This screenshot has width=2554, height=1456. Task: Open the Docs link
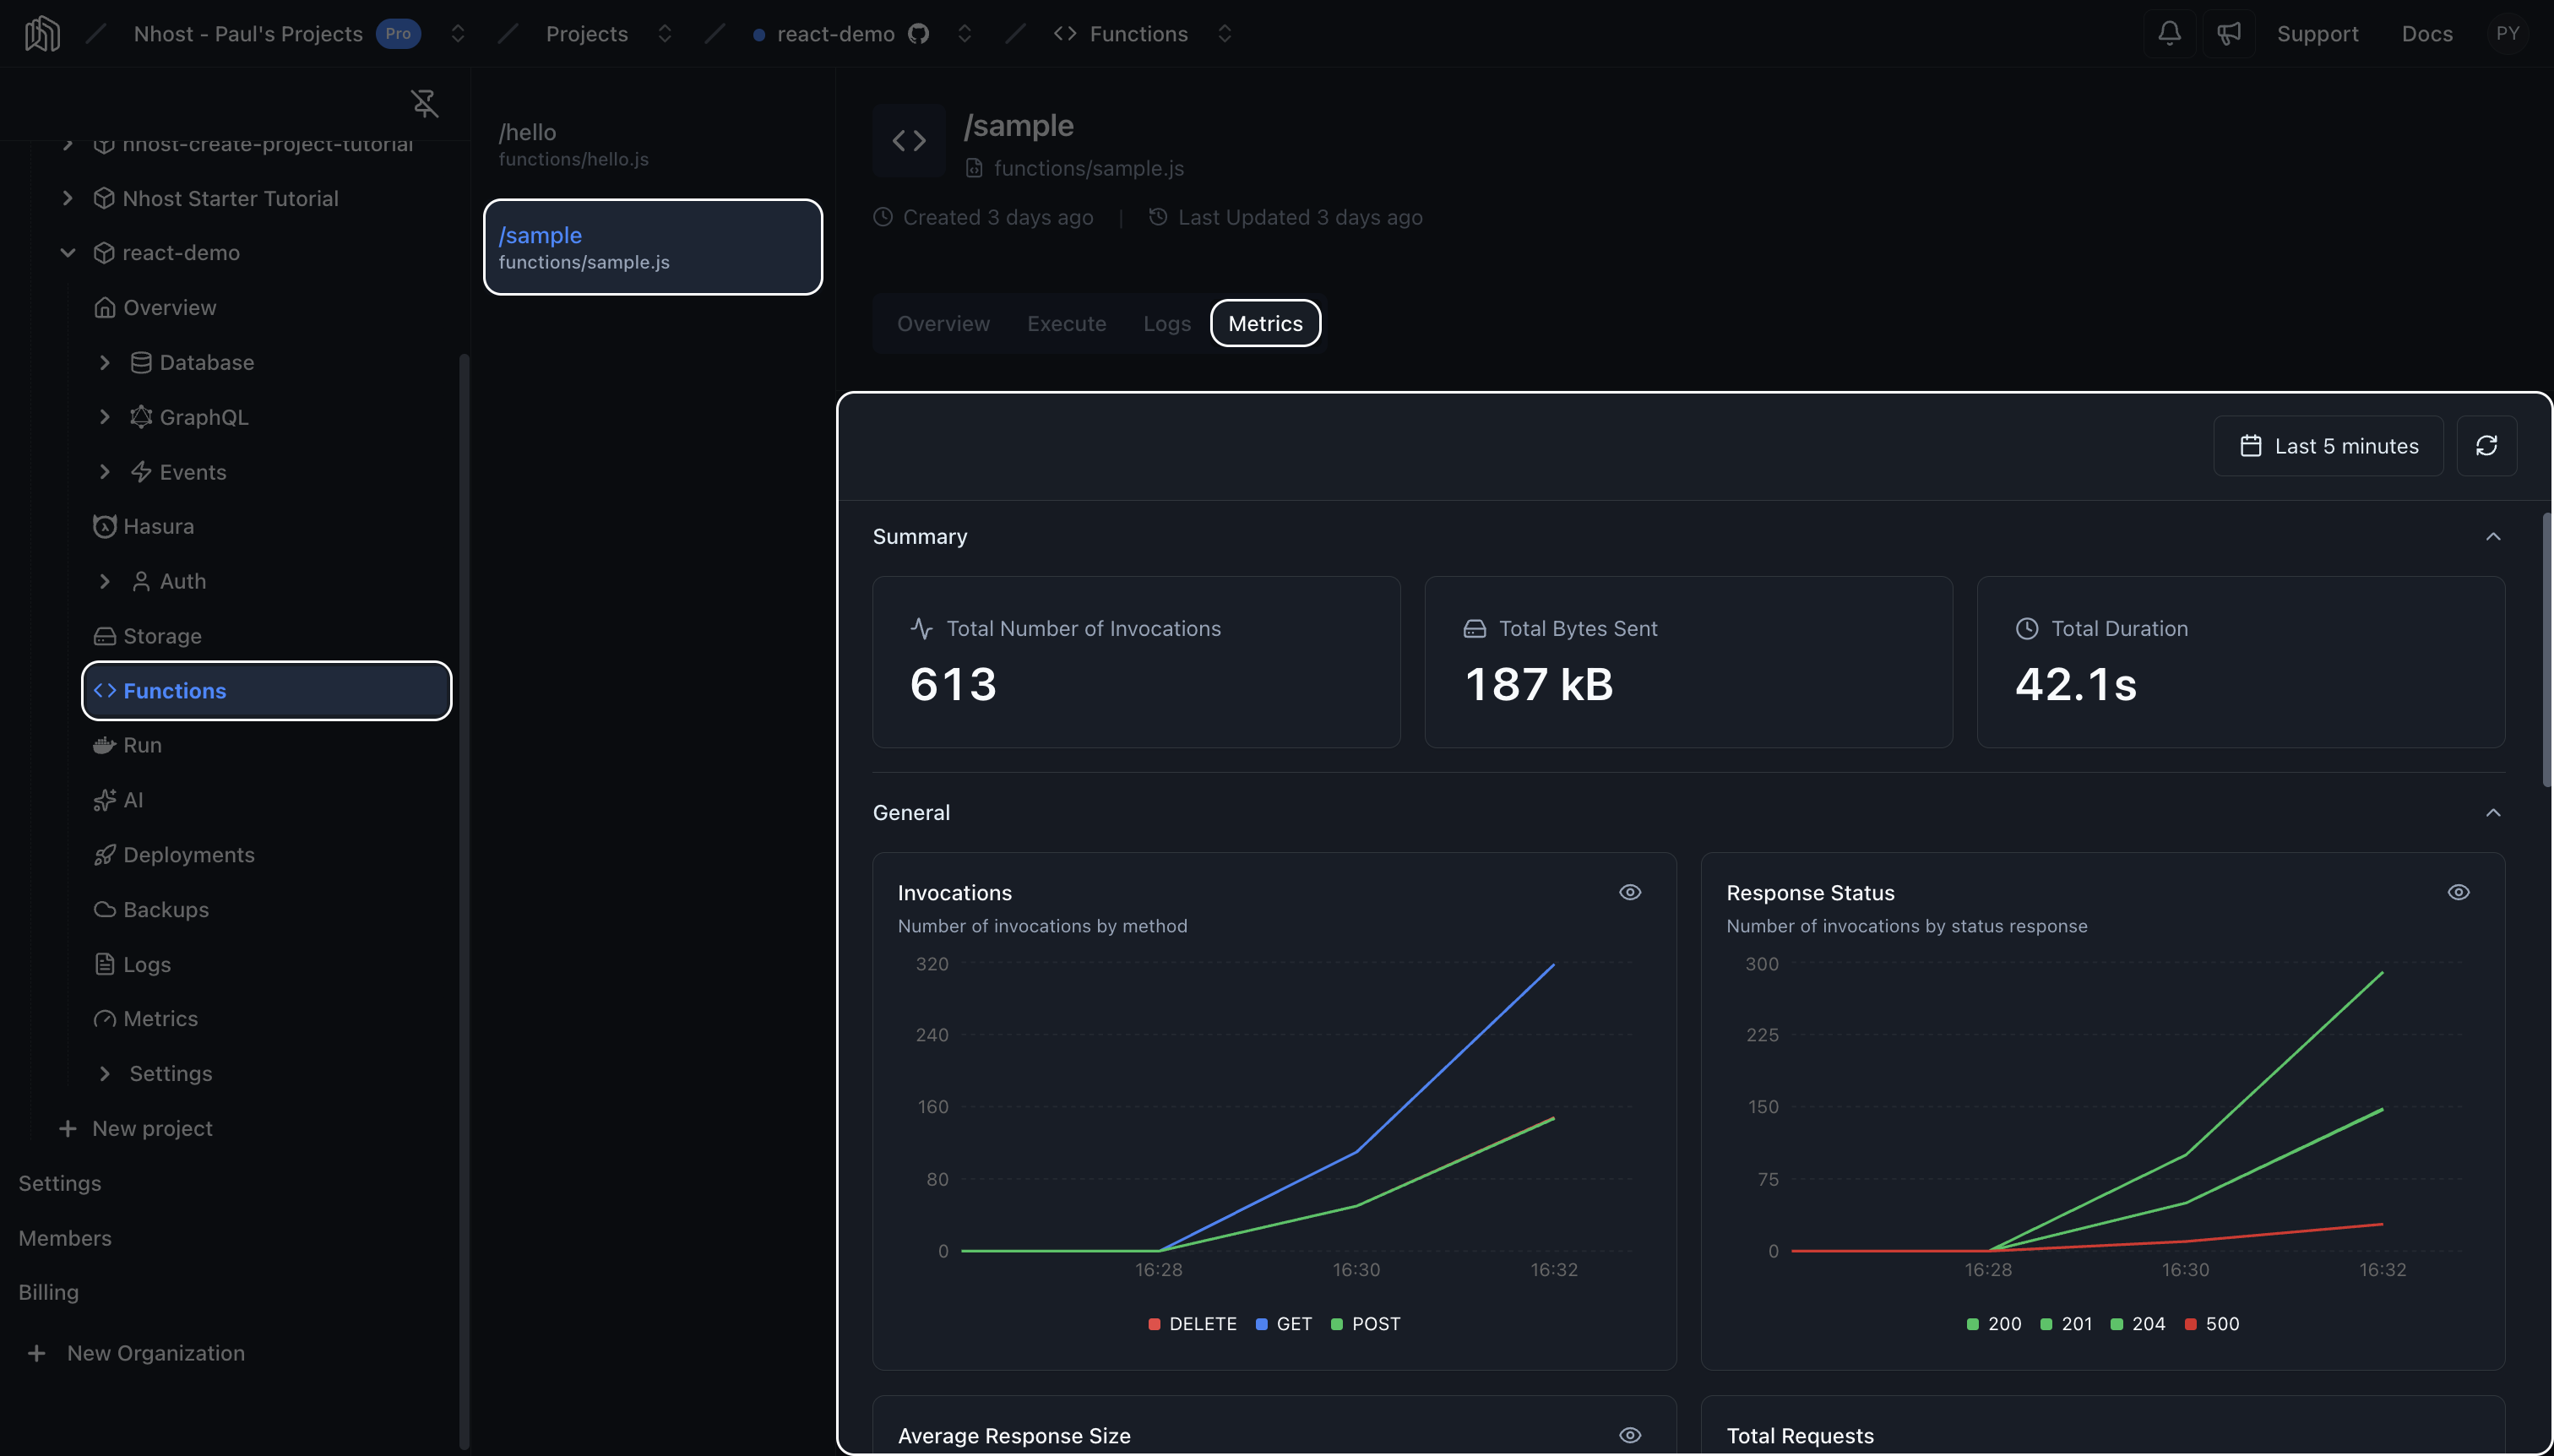click(2427, 34)
